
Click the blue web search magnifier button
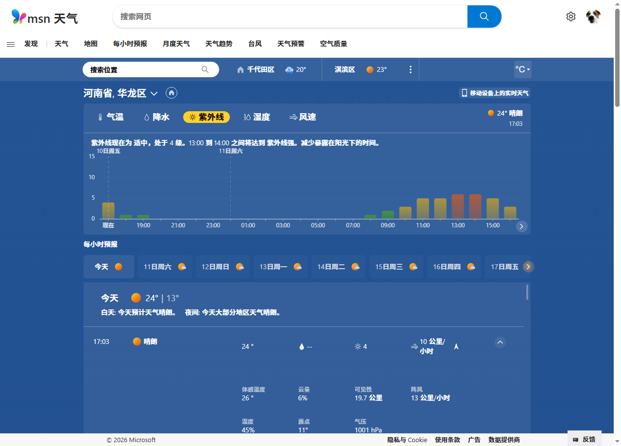click(484, 17)
